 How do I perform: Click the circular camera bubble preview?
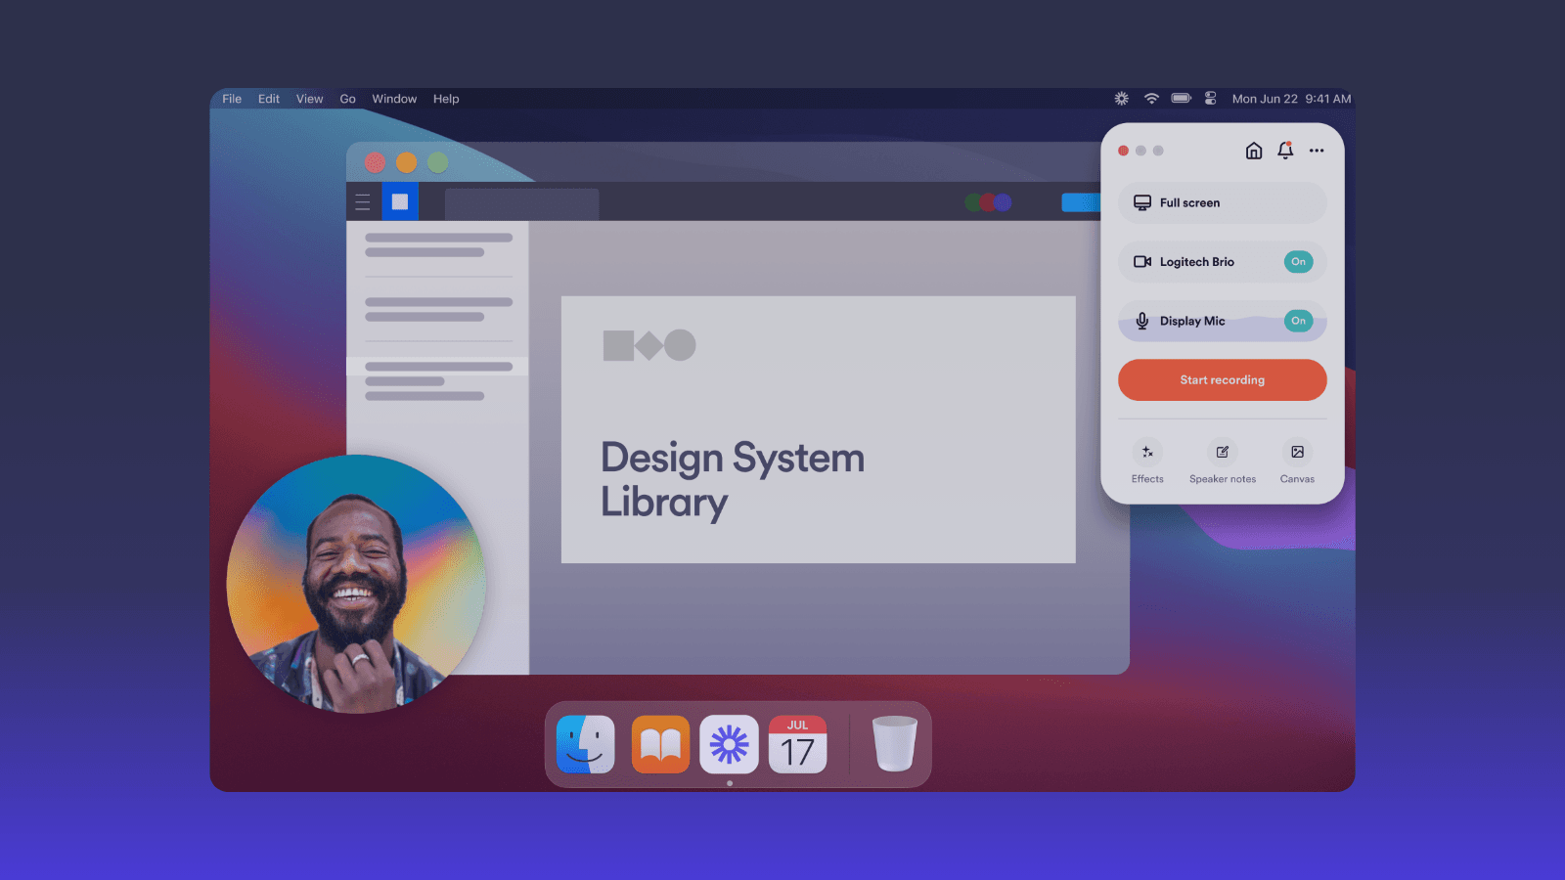click(x=356, y=584)
